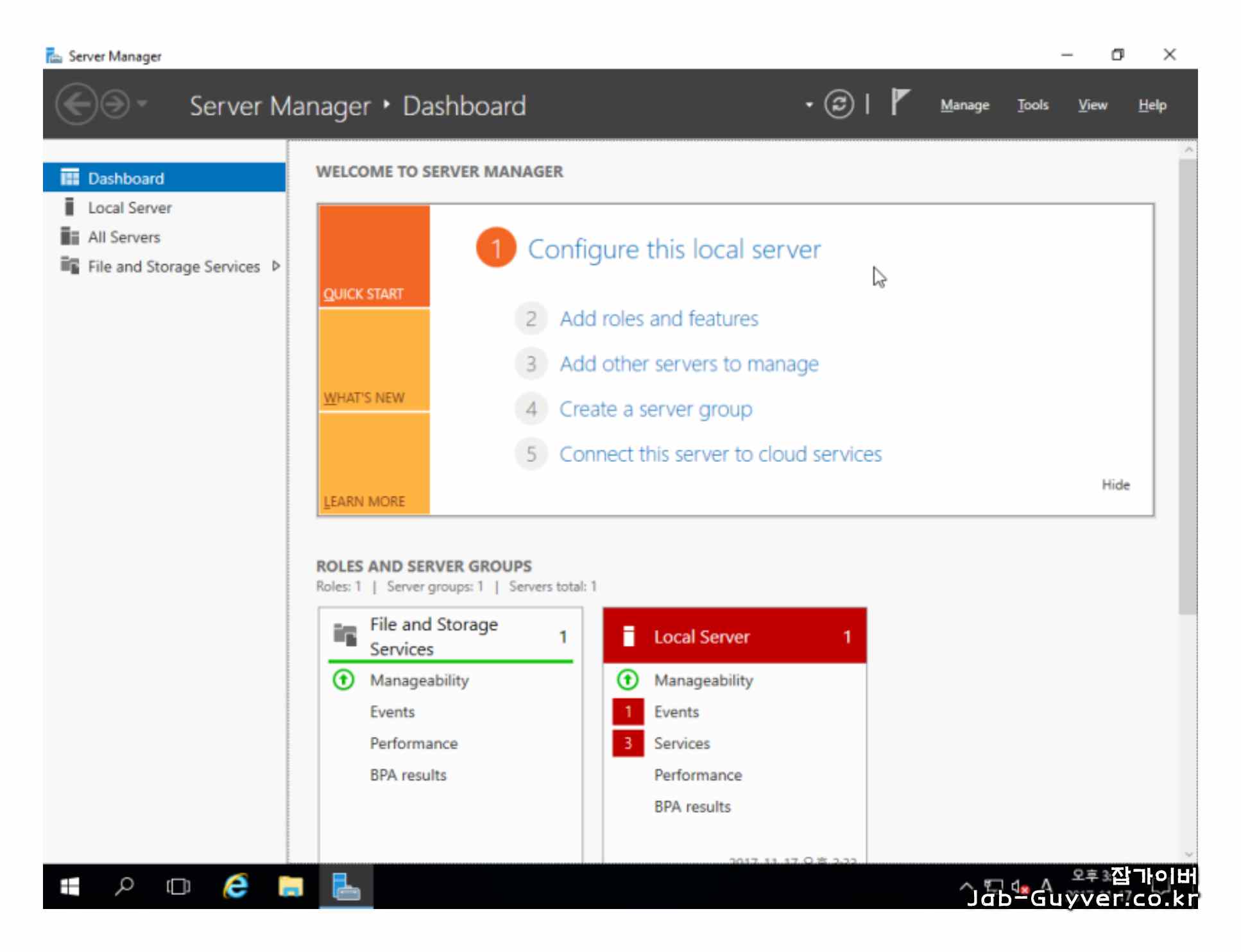Click the dashboard vertical scrollbar
Image resolution: width=1241 pixels, height=952 pixels.
click(1187, 385)
